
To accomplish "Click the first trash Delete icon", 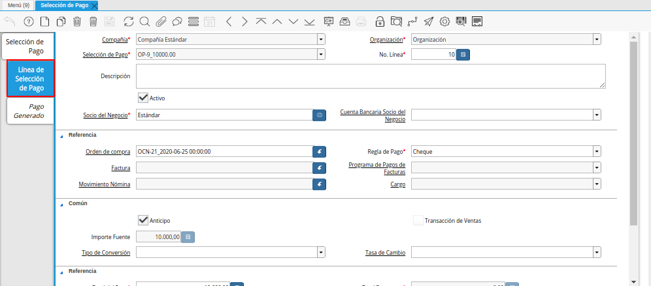I will click(77, 21).
